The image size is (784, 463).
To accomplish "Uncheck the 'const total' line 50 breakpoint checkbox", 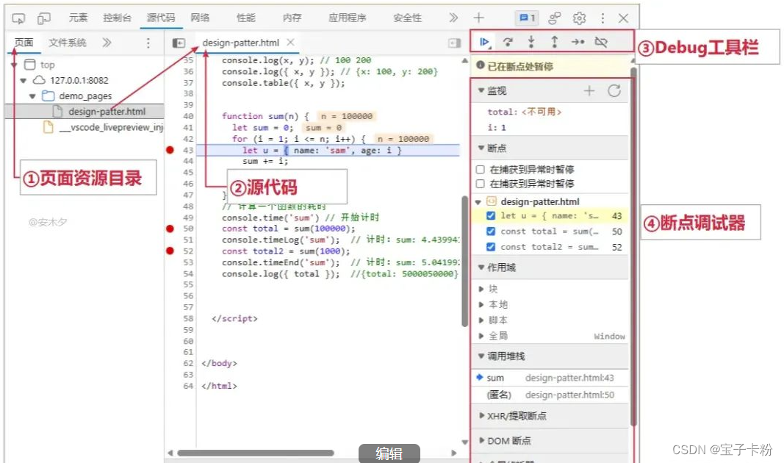I will point(491,231).
